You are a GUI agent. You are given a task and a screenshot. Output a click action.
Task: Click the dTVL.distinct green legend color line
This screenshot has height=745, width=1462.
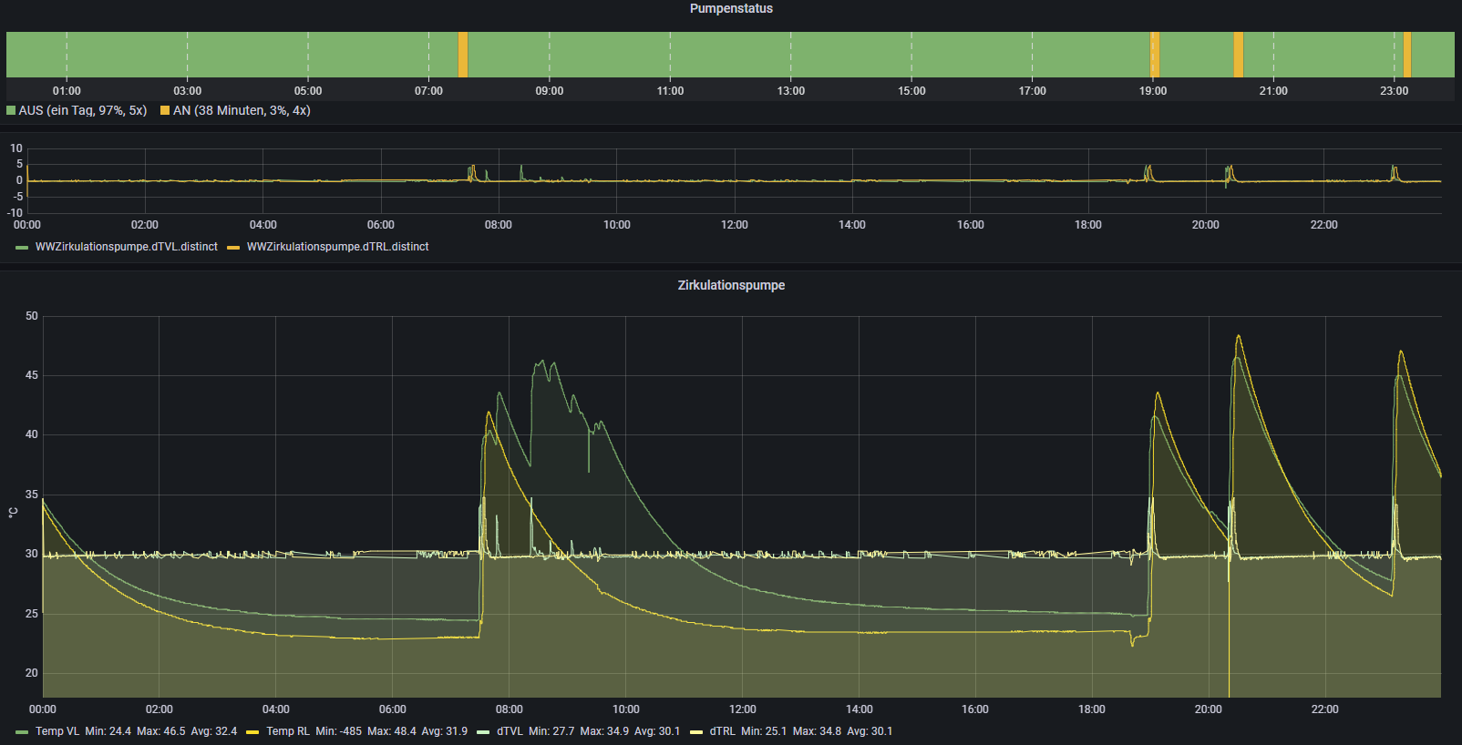pos(22,248)
